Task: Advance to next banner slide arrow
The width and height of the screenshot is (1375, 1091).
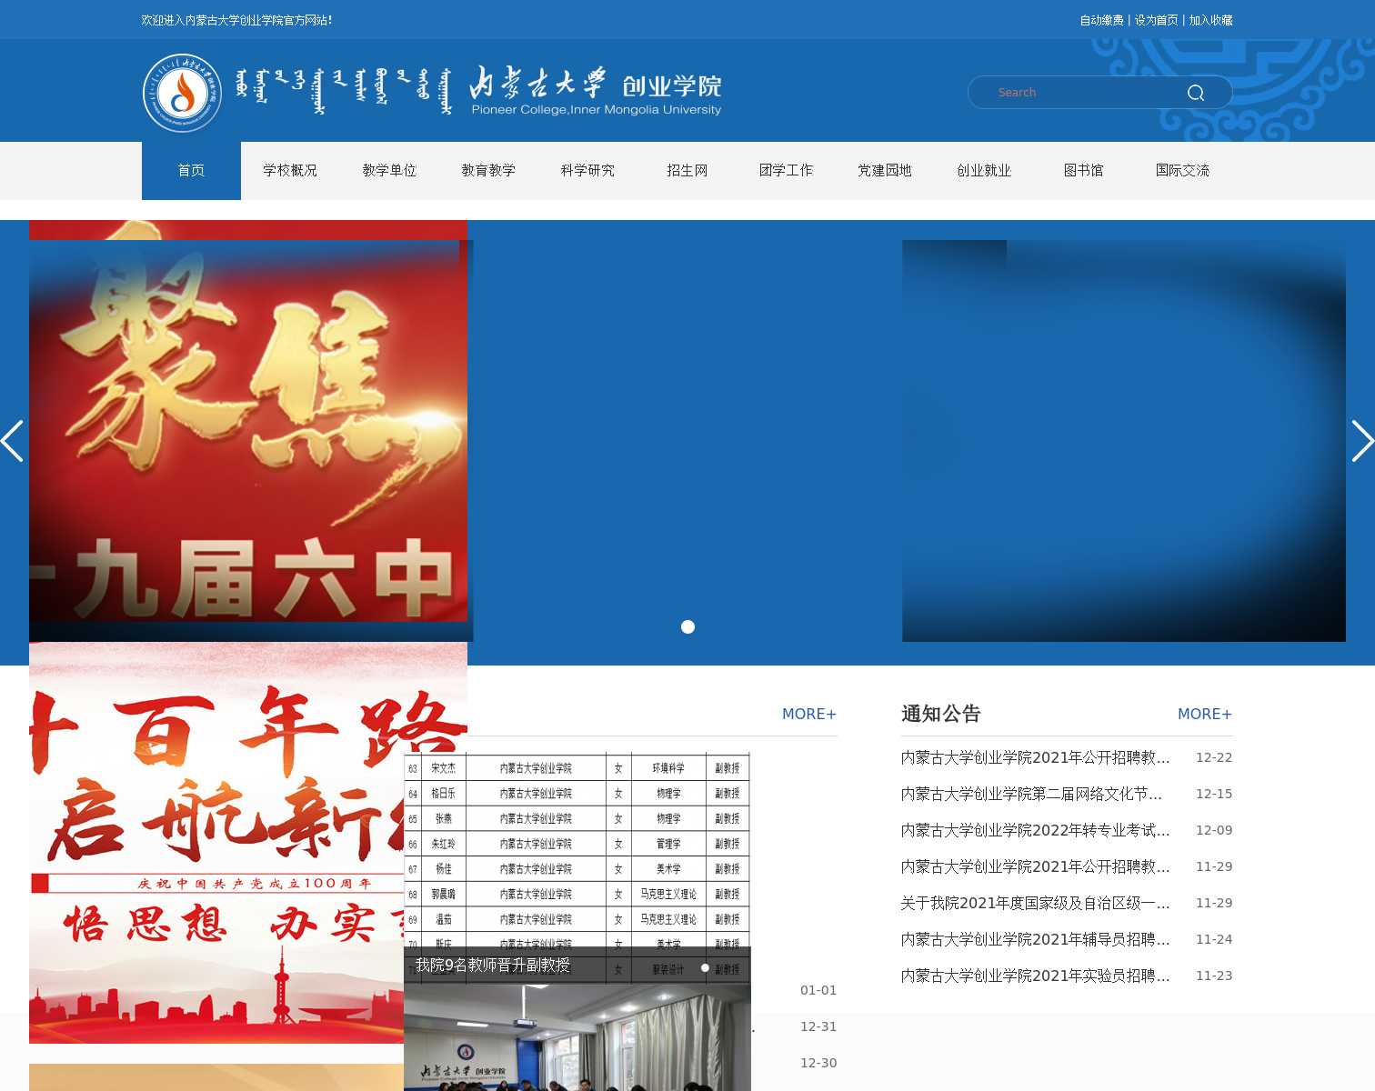Action: 1361,441
